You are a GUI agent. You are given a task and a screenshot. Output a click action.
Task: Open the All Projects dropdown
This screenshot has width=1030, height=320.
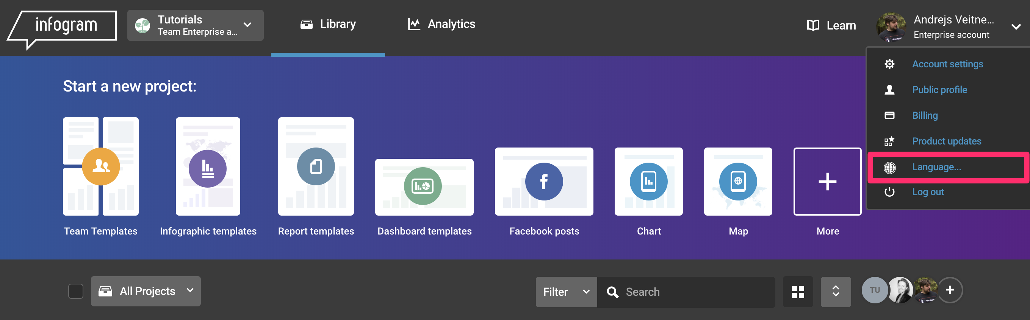click(146, 291)
